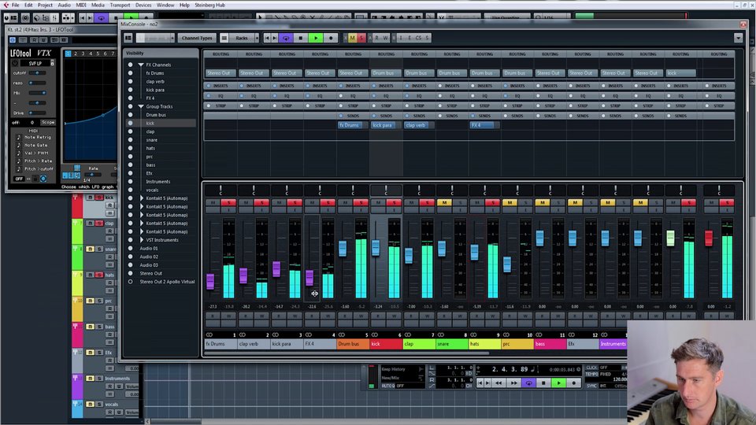756x425 pixels.
Task: Open the fx Drums channel Stereo Out routing
Action: (x=220, y=73)
